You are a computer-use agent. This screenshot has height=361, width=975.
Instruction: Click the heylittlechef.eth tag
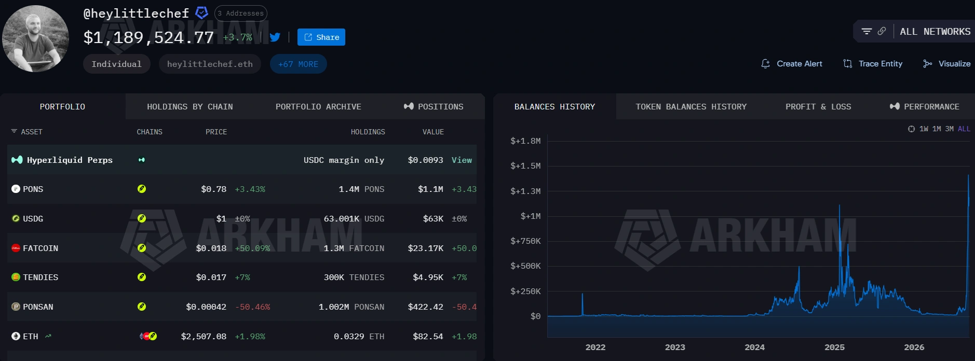coord(210,64)
